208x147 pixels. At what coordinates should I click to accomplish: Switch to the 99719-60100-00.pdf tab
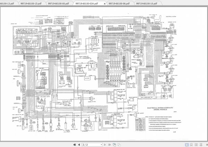pyautogui.click(x=58, y=3)
